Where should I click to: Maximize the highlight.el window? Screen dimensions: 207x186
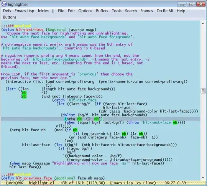point(191,5)
